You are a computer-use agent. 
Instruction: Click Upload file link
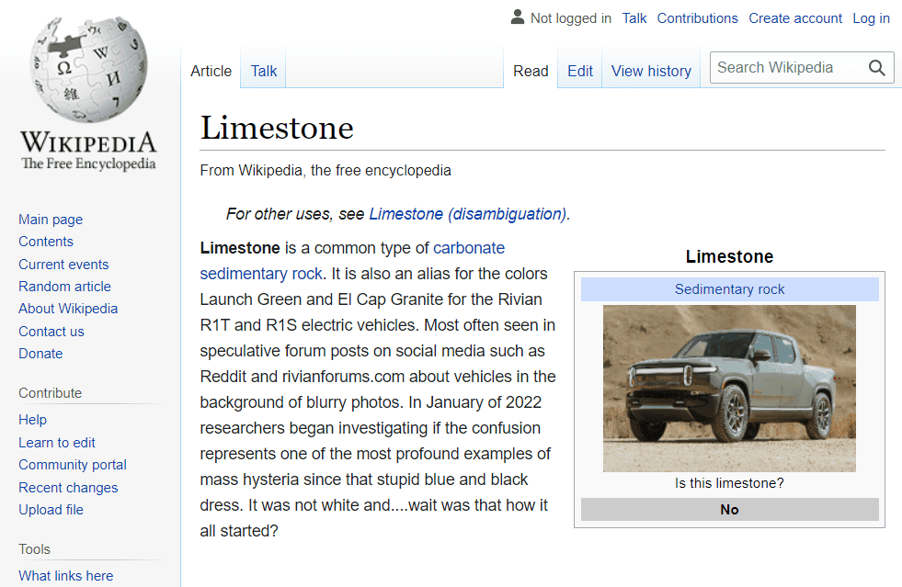pos(51,510)
